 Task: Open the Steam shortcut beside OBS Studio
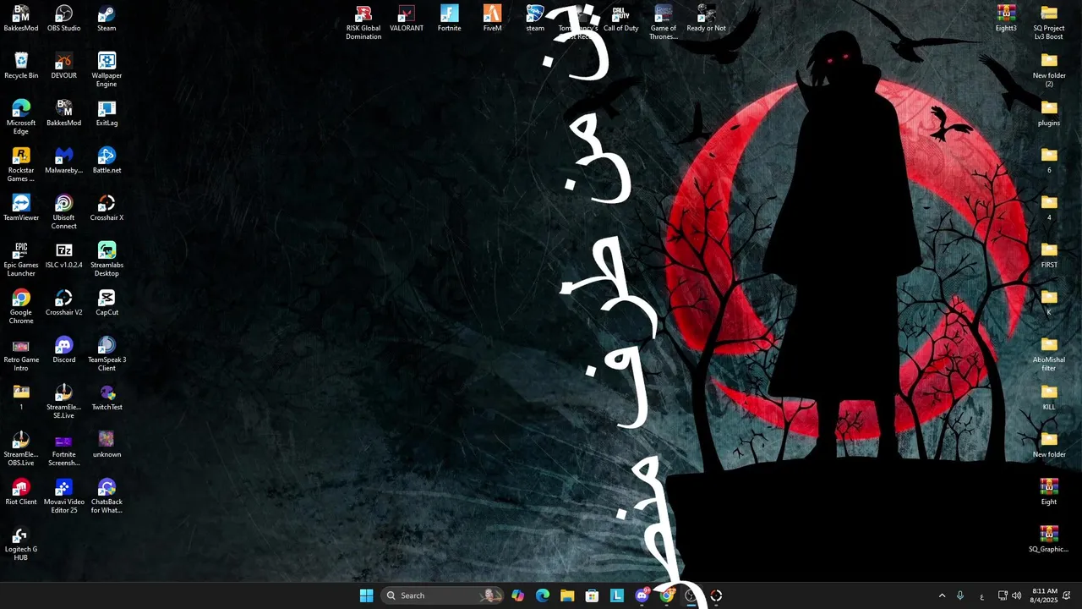tap(107, 19)
